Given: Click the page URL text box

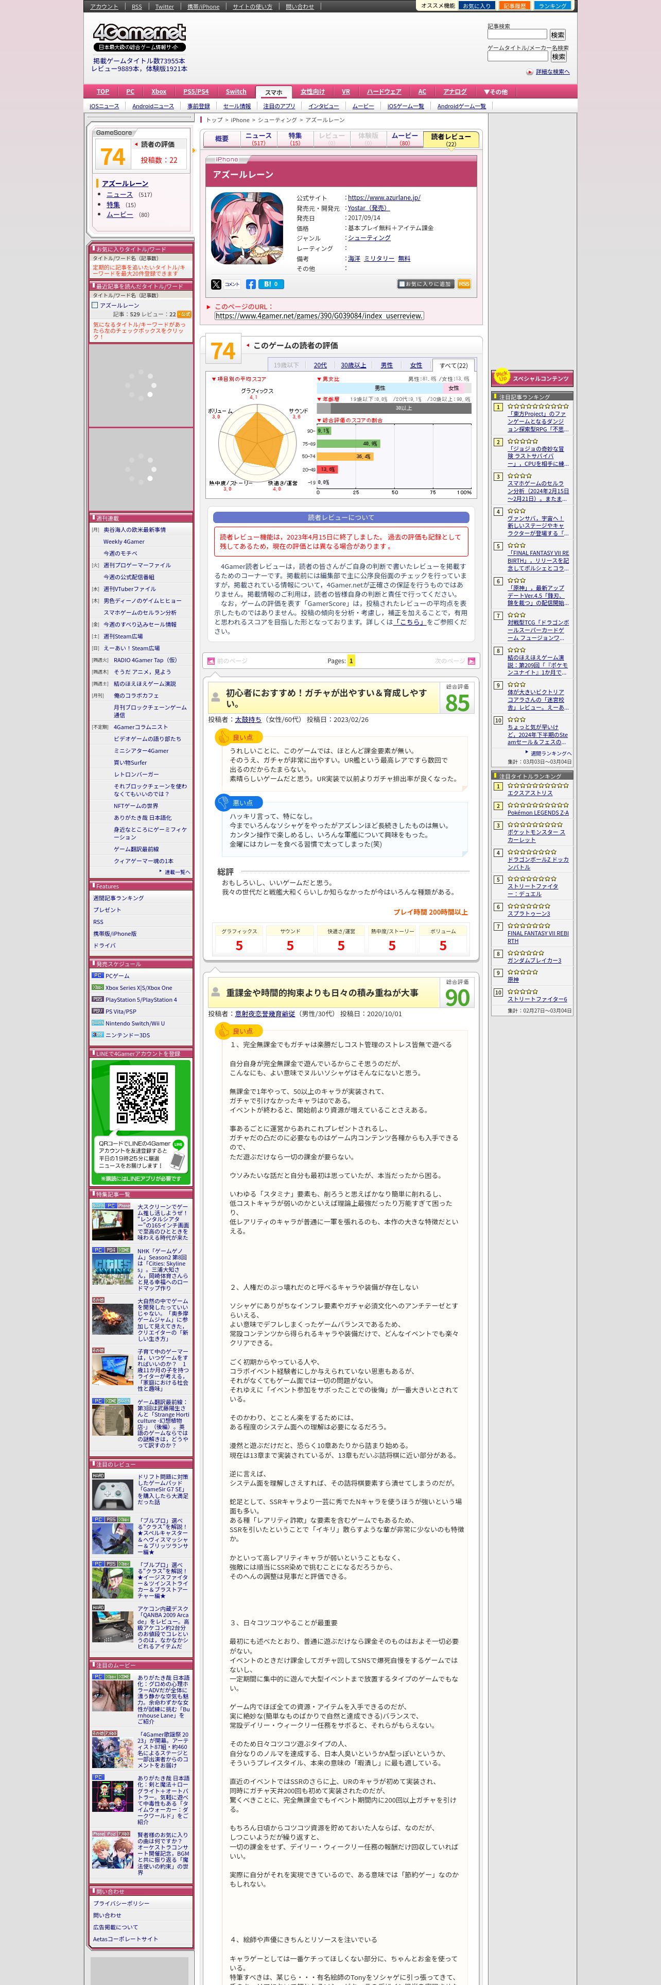Looking at the screenshot, I should pyautogui.click(x=319, y=316).
